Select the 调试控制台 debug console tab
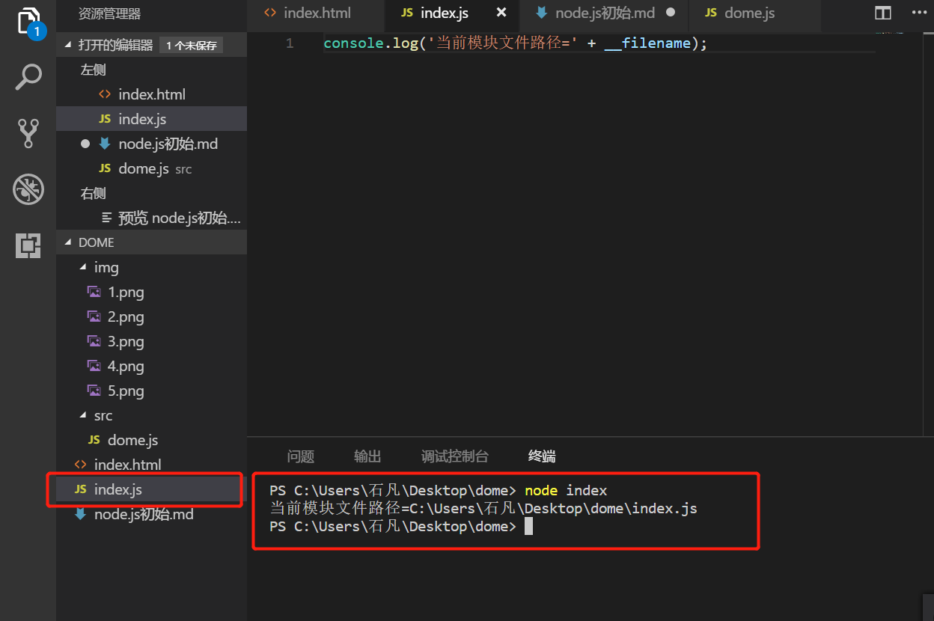This screenshot has height=621, width=934. (x=454, y=456)
